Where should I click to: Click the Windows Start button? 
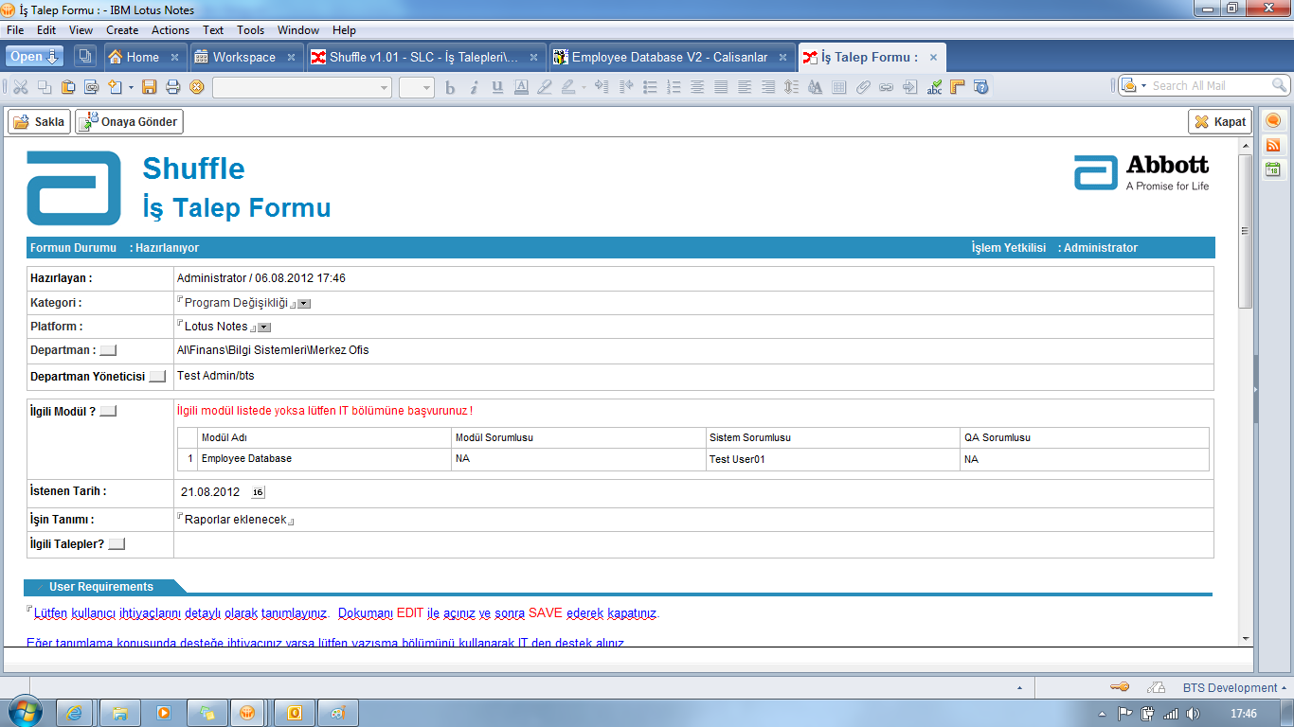pos(25,712)
